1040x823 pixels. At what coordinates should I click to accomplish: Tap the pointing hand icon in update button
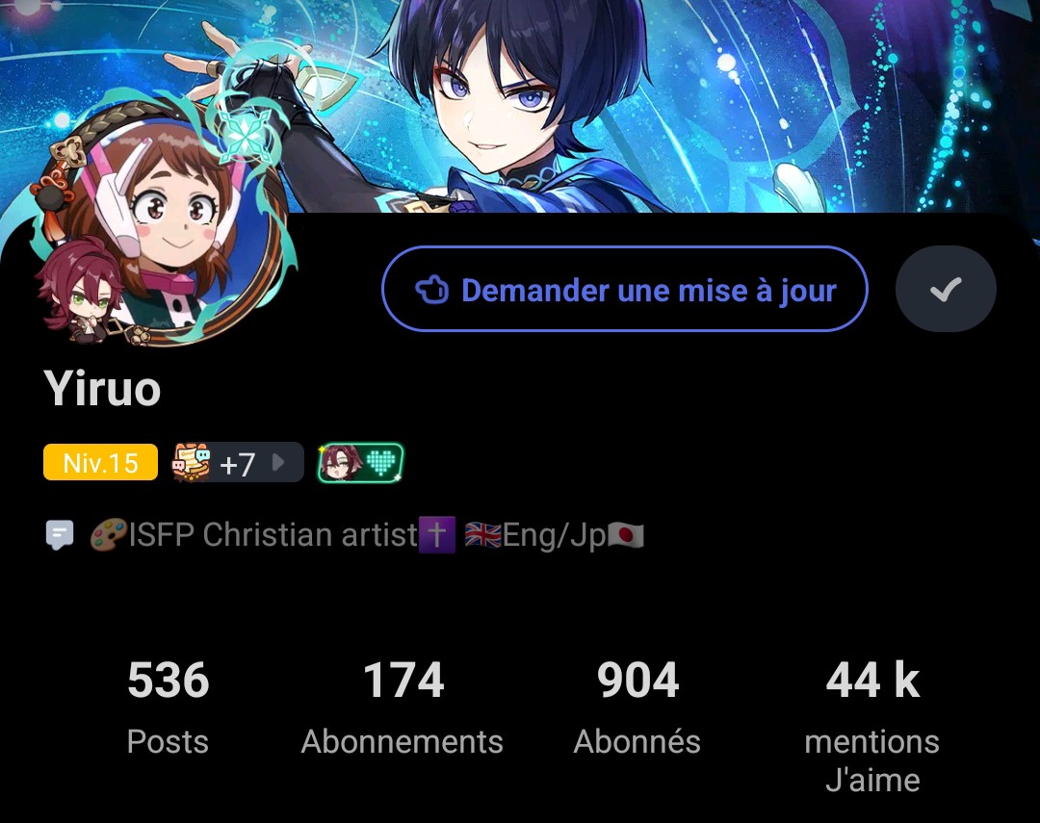pos(432,290)
